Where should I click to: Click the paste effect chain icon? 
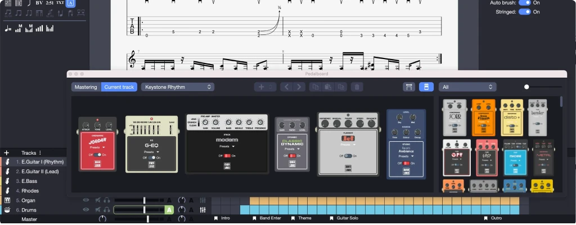(x=328, y=87)
